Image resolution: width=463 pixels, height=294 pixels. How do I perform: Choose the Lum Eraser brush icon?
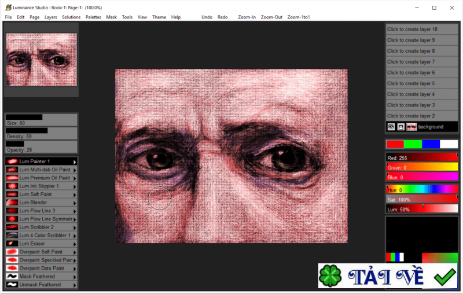point(12,244)
